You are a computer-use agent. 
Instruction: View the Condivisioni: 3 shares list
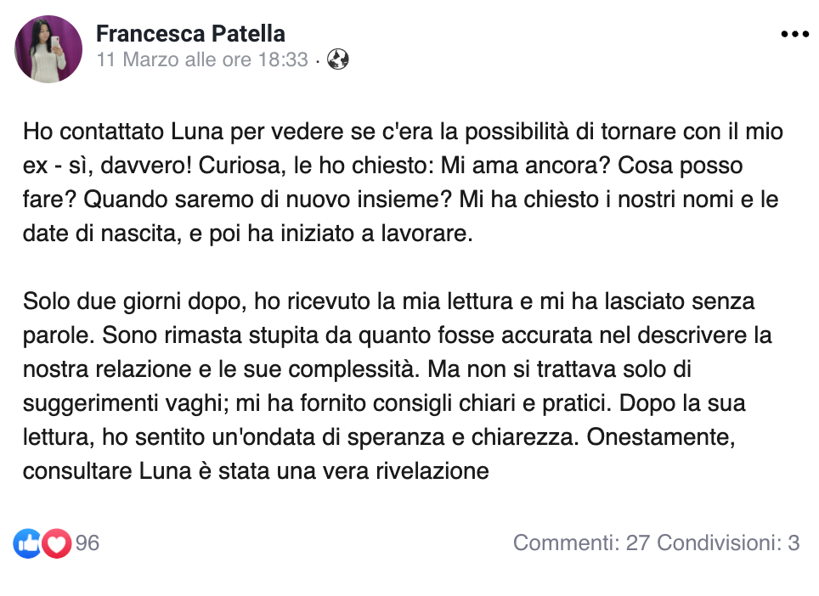[x=728, y=543]
